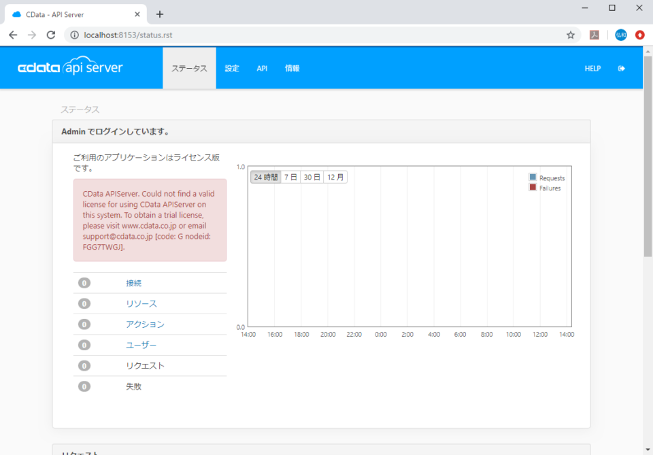Reload the page with refresh icon
The image size is (653, 455).
click(51, 35)
